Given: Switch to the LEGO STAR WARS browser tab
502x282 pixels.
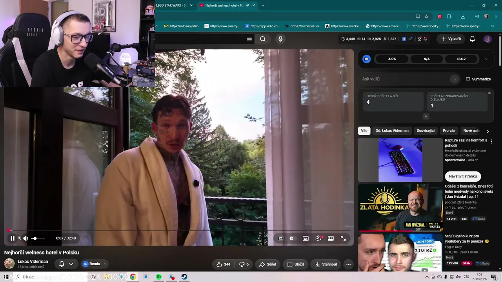Looking at the screenshot, I should 175,5.
